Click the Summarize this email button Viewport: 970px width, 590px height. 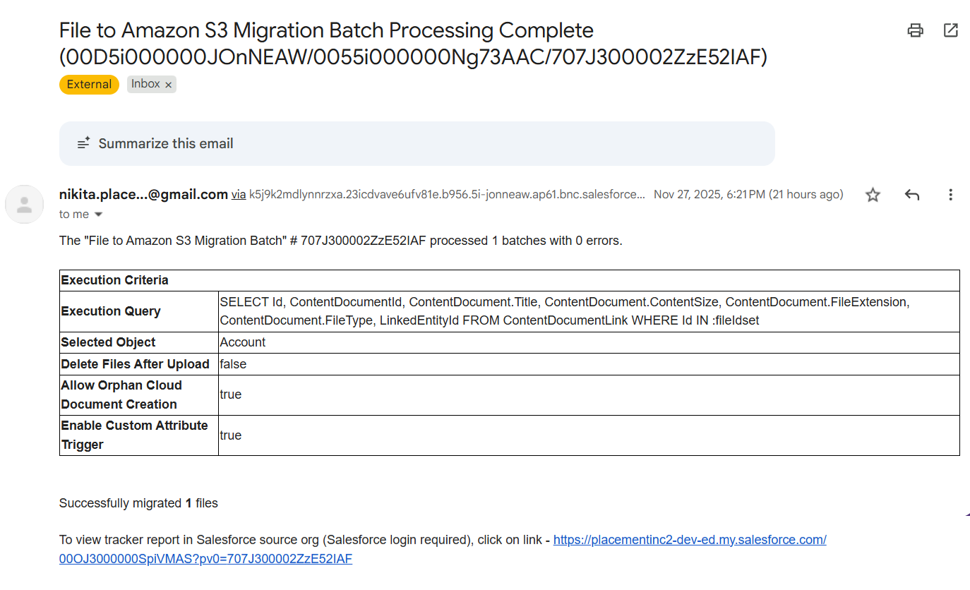click(x=417, y=143)
